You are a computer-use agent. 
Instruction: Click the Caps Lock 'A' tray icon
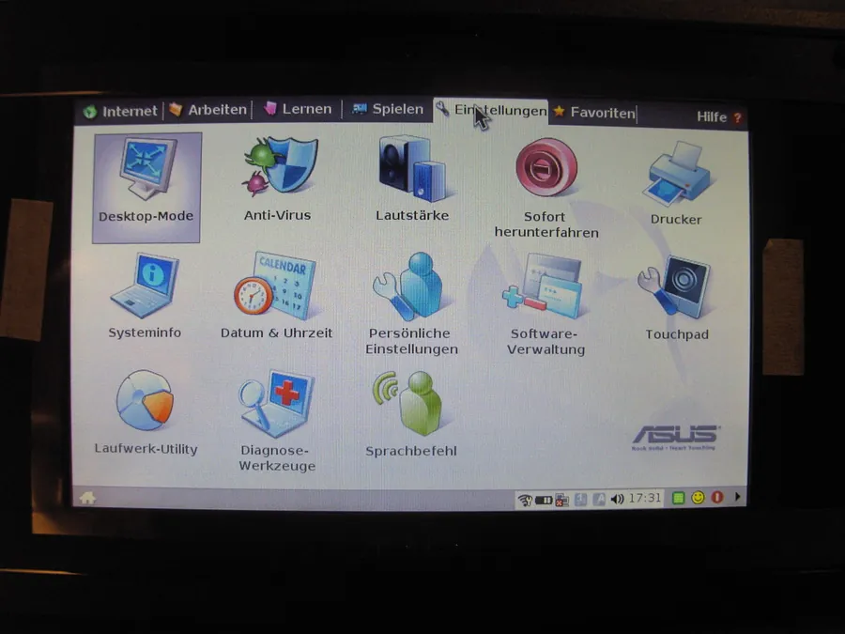tap(599, 500)
